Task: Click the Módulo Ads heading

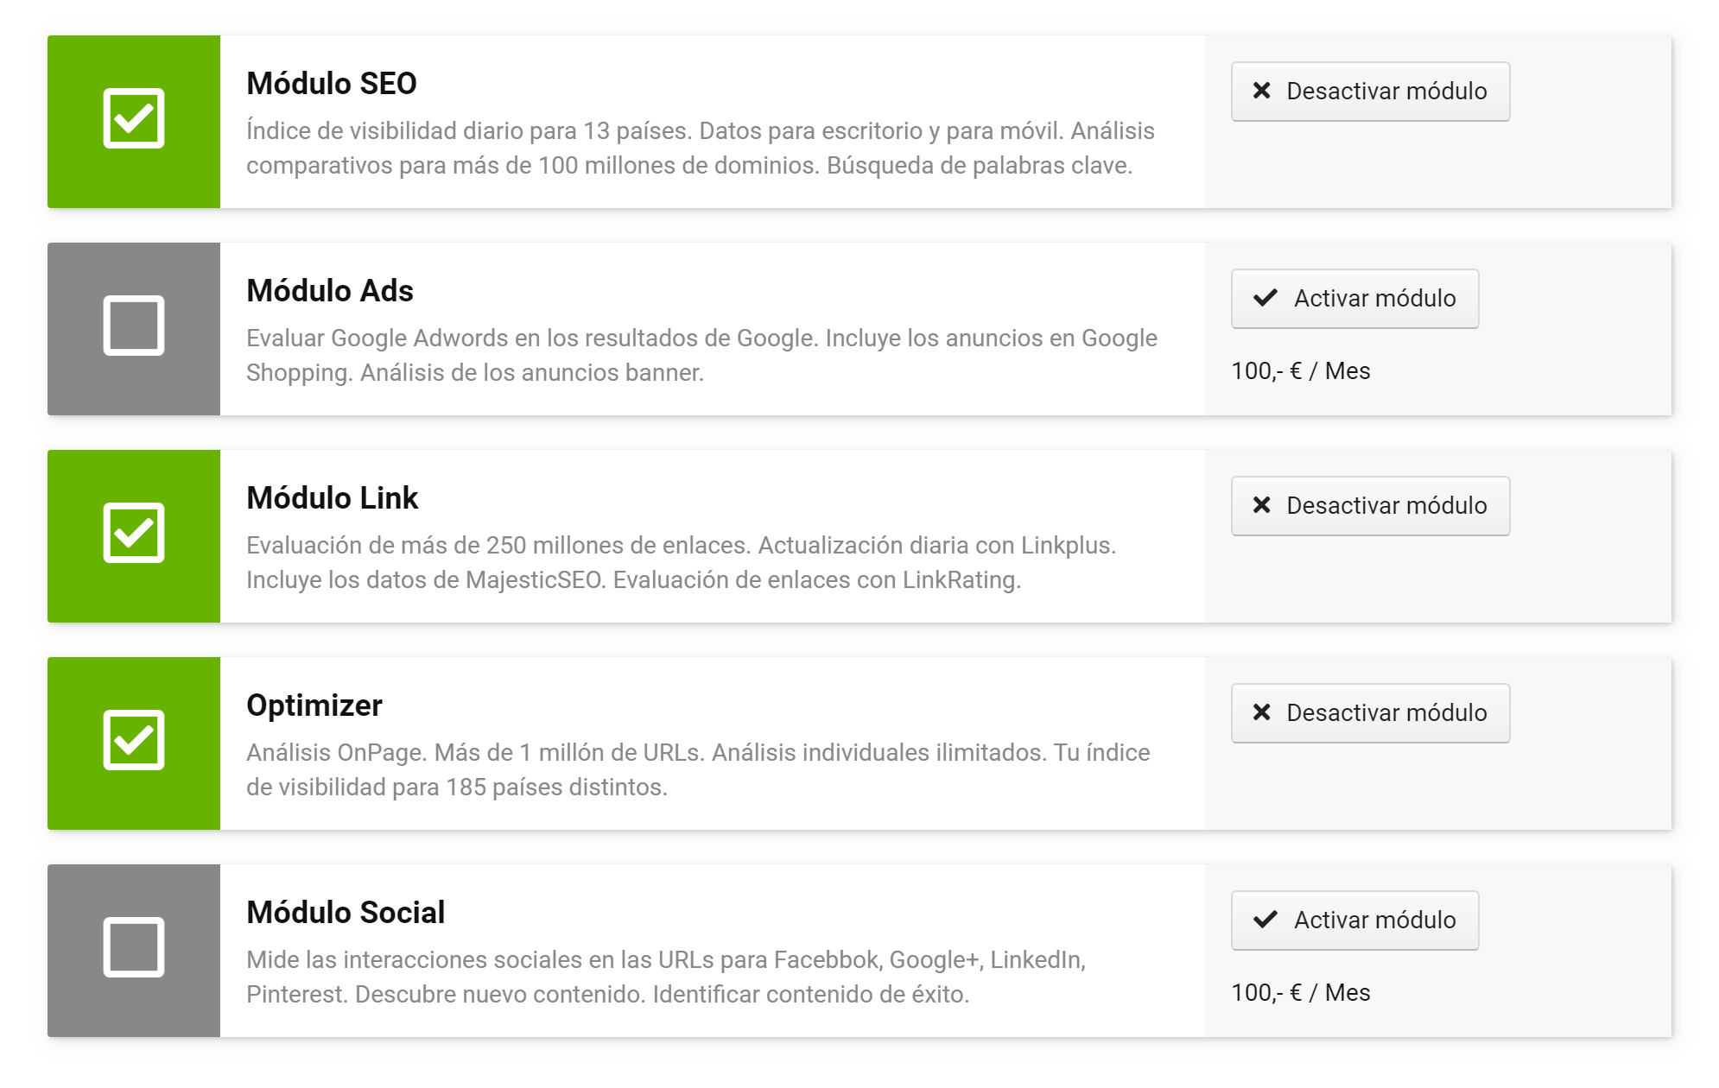Action: coord(330,291)
